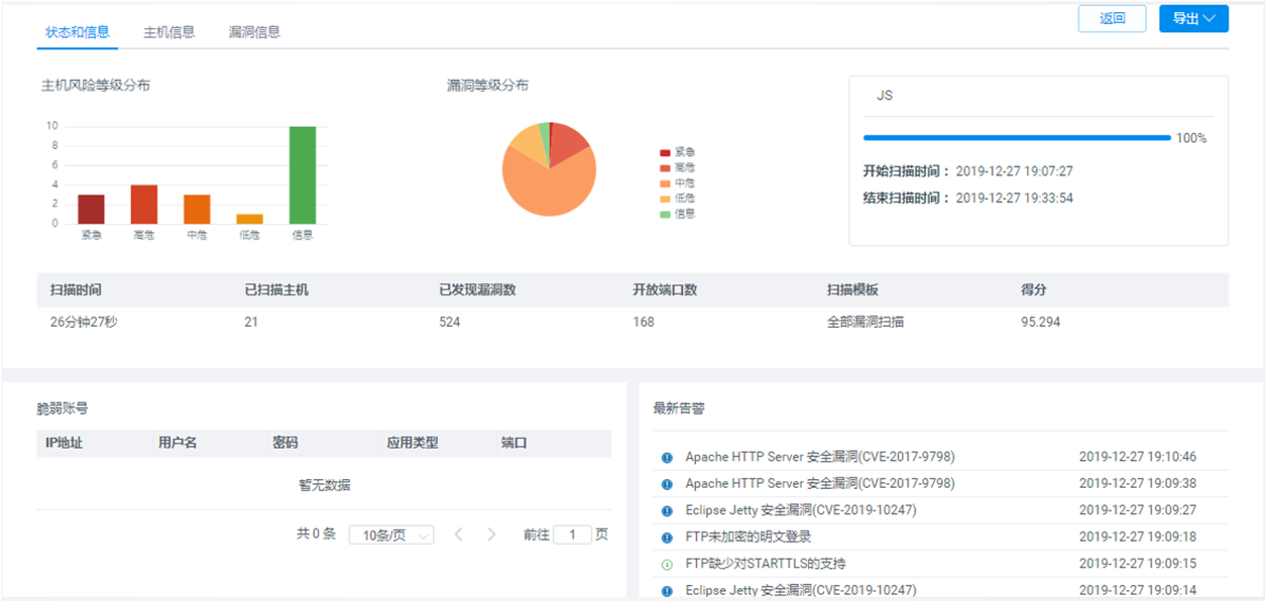Click the icon of the 19:09:38 Apache alert
This screenshot has width=1266, height=601.
(x=666, y=484)
